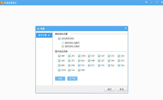Toggle the PCD format checkbox
163x100 pixels.
point(79,66)
